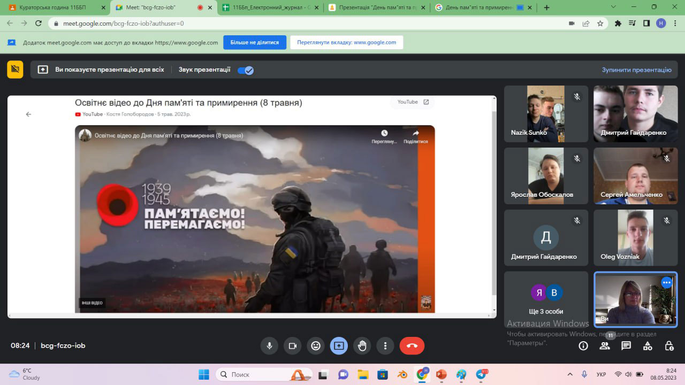685x385 pixels.
Task: Click Oleg Vozniak's muted microphone icon
Action: click(666, 220)
